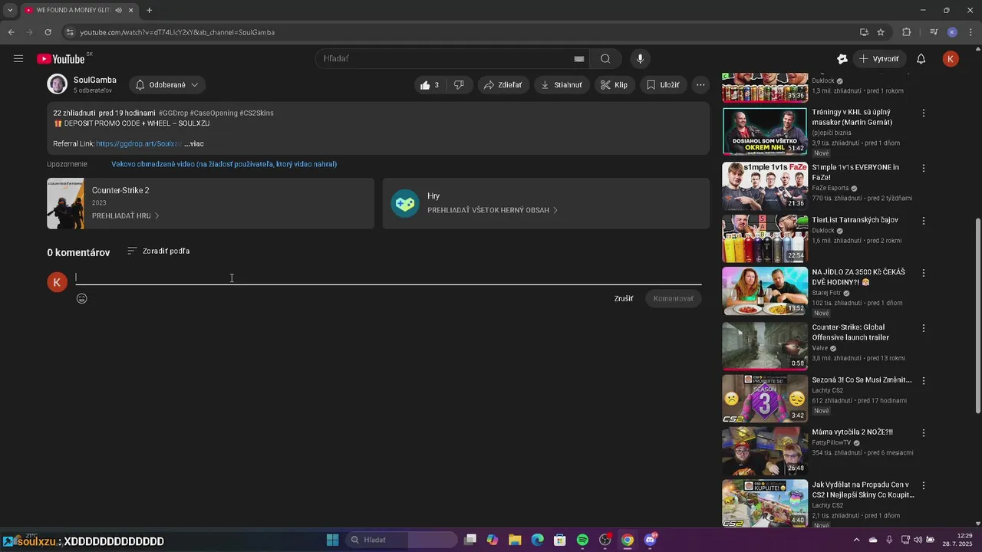The width and height of the screenshot is (982, 552).
Task: Open options menu for NA JÍDLO ZA 3500 Kč
Action: (x=924, y=273)
